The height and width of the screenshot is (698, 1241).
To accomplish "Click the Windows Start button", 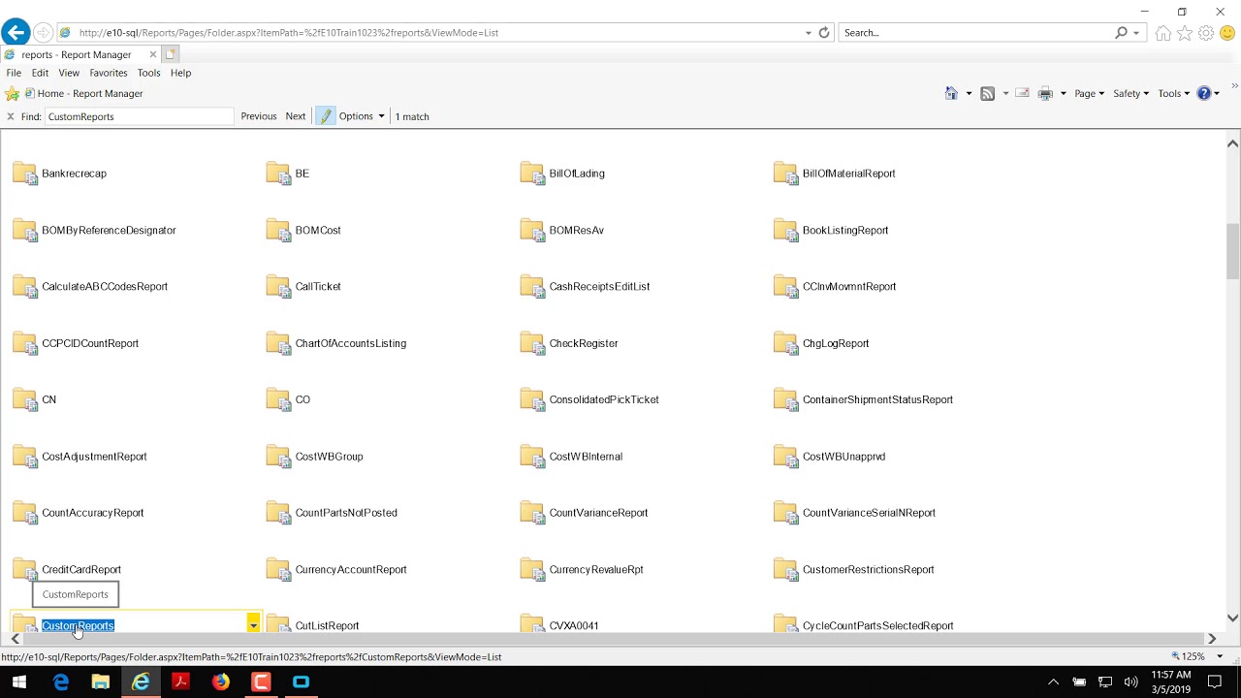I will coord(19,682).
